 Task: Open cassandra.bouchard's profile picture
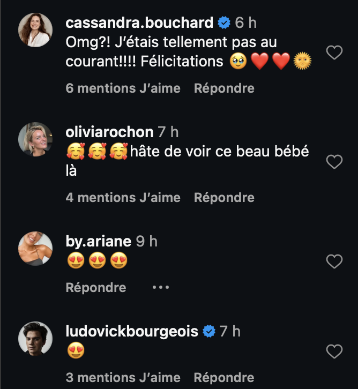pos(35,30)
